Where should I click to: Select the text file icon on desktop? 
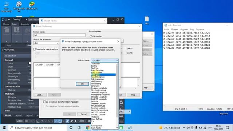(147, 20)
